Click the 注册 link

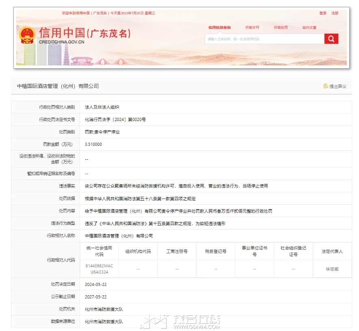point(335,13)
